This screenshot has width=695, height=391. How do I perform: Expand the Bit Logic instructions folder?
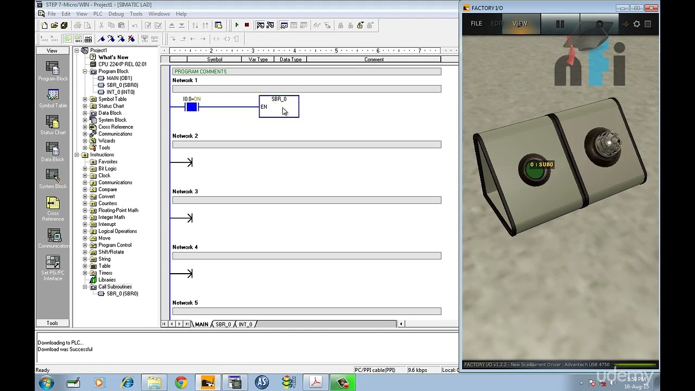coord(85,168)
